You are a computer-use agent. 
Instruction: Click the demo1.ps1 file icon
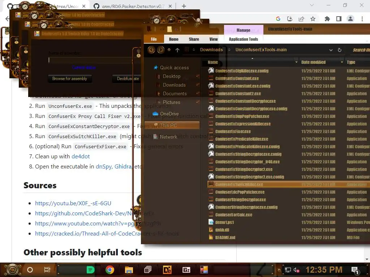pos(211,222)
